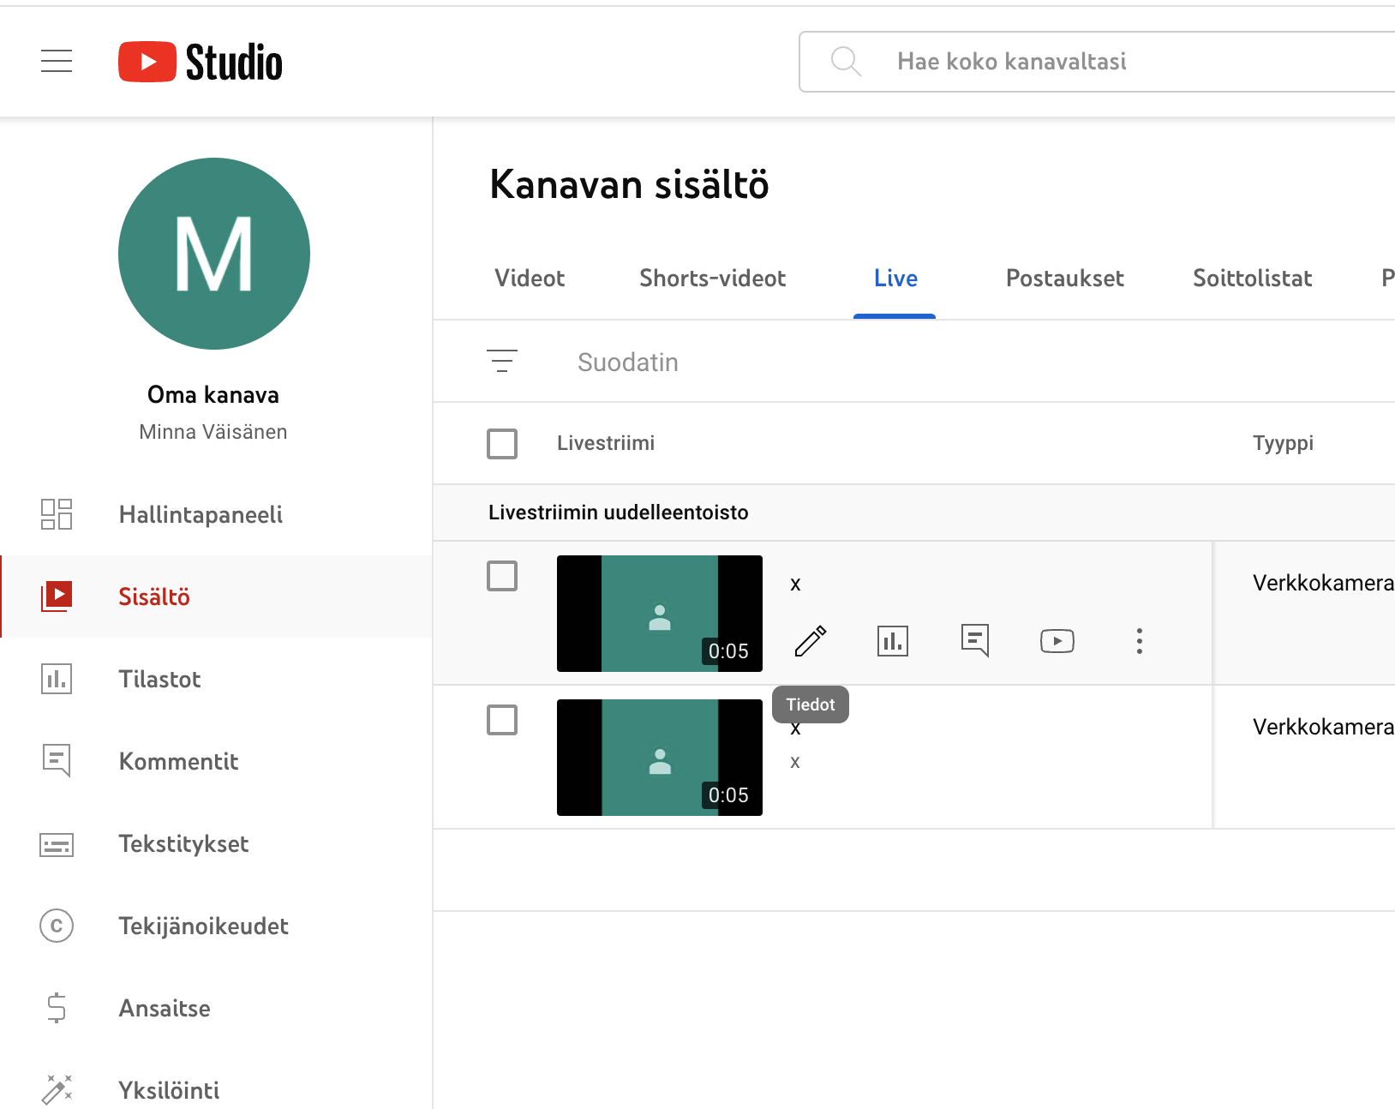Screen dimensions: 1395x1109
Task: Open comments icon for first livestream
Action: tap(974, 641)
